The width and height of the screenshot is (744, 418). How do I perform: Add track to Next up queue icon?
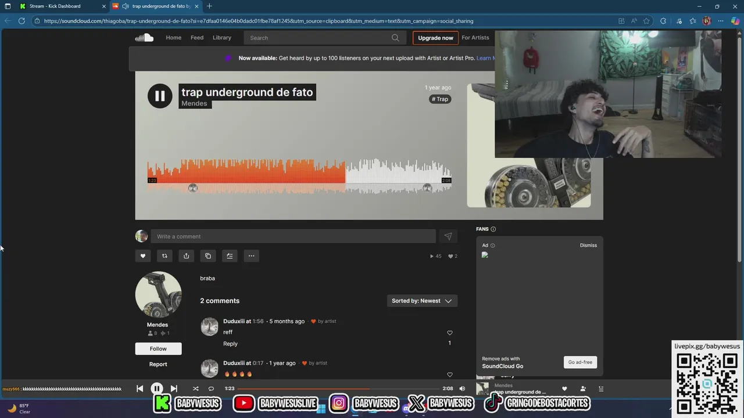point(230,256)
